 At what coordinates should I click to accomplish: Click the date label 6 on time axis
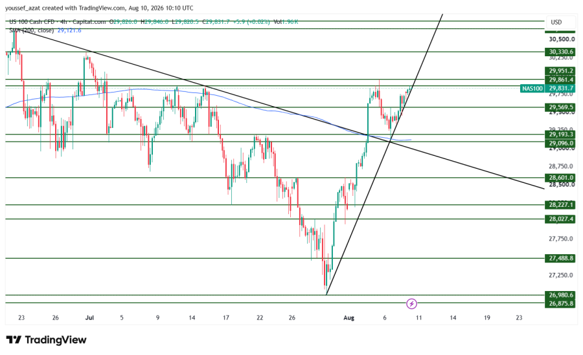[x=385, y=318]
